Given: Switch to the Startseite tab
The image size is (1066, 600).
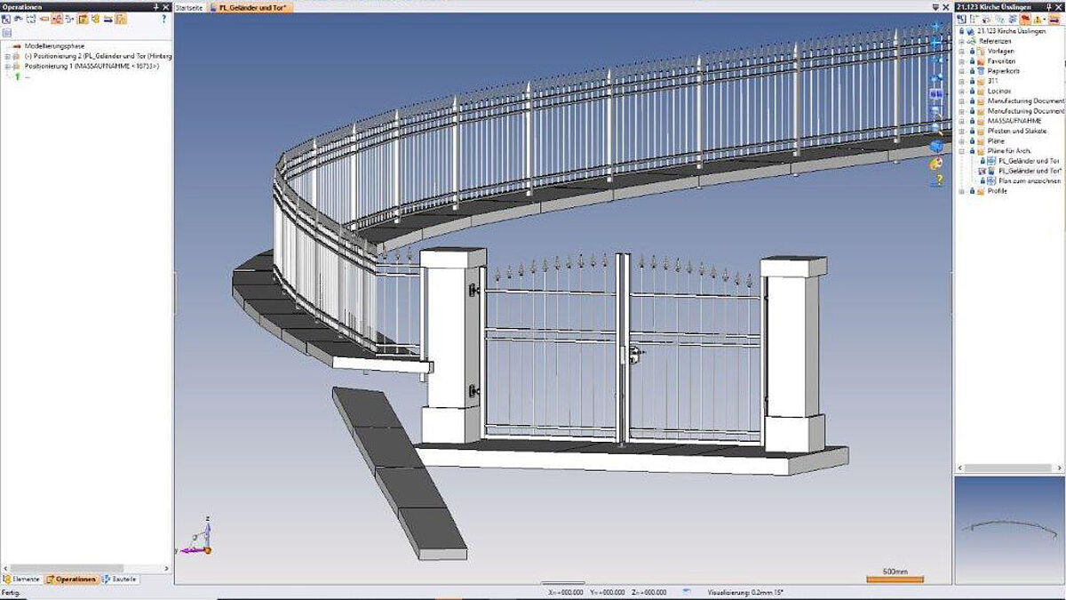Looking at the screenshot, I should pos(189,6).
